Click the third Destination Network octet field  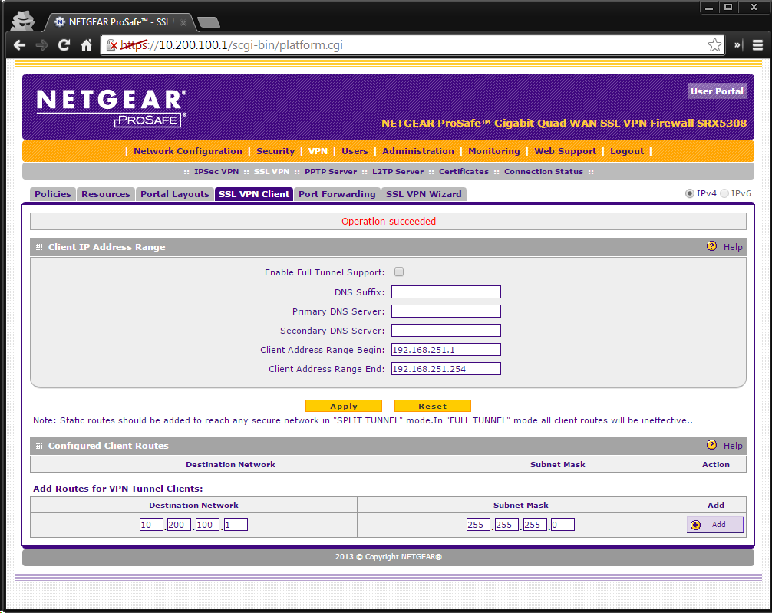tap(207, 524)
